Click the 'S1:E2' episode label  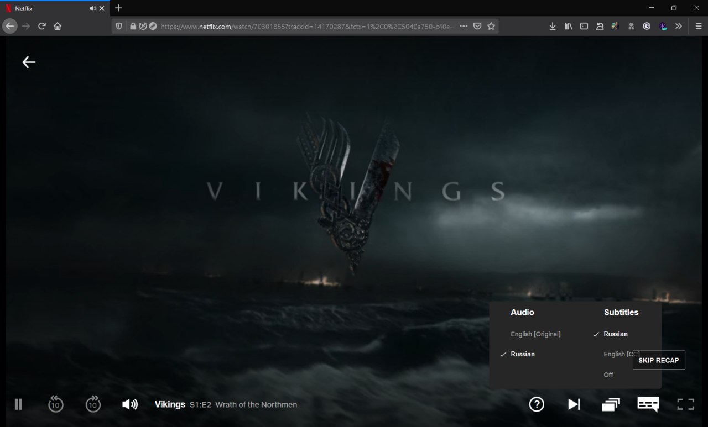coord(200,404)
